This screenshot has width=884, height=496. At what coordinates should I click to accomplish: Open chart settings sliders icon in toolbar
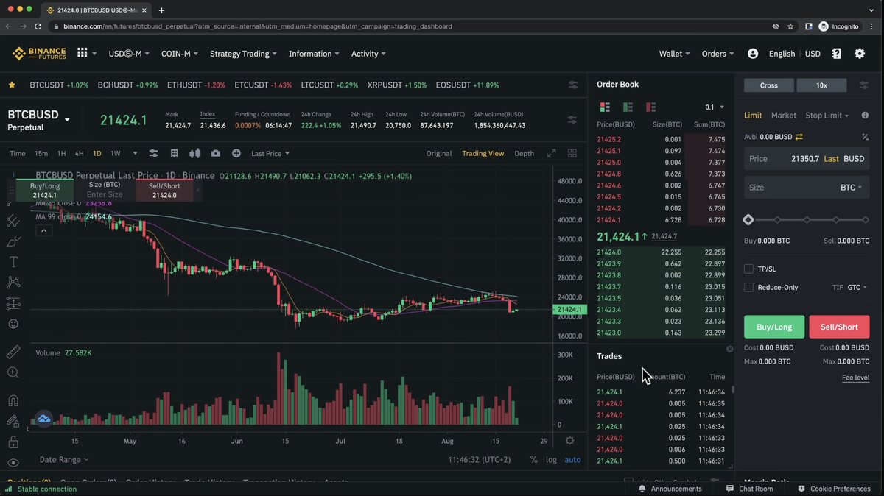pyautogui.click(x=154, y=153)
